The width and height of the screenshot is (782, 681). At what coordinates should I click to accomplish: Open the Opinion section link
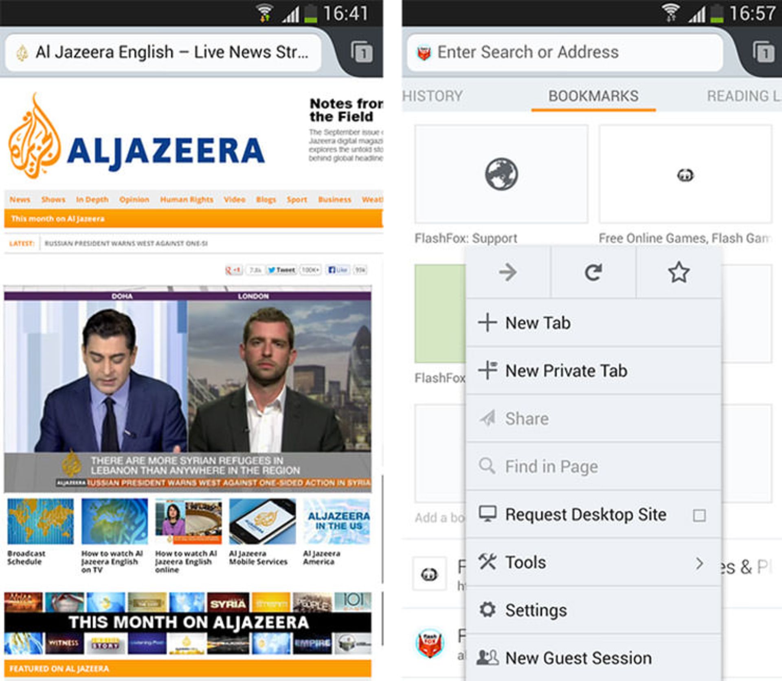click(x=134, y=200)
